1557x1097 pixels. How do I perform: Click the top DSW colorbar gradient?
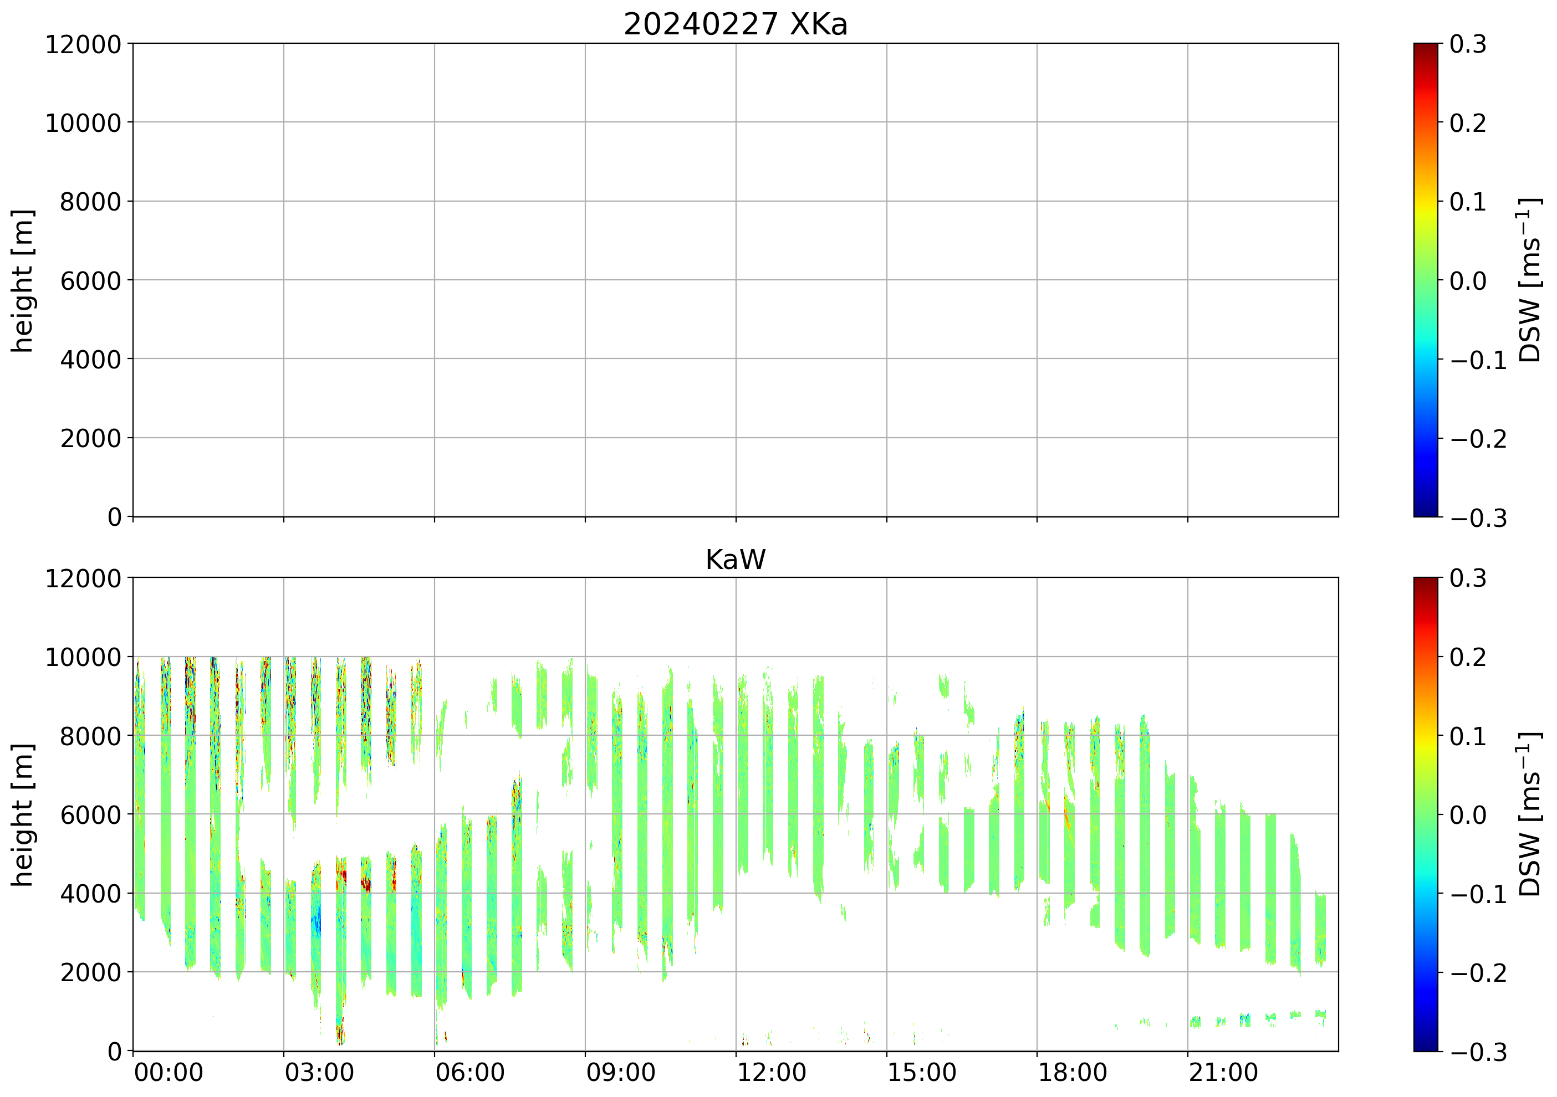[x=1426, y=280]
